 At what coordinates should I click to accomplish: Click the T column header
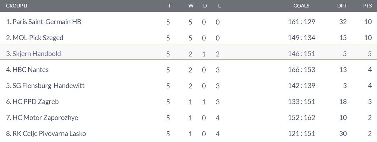coord(170,6)
